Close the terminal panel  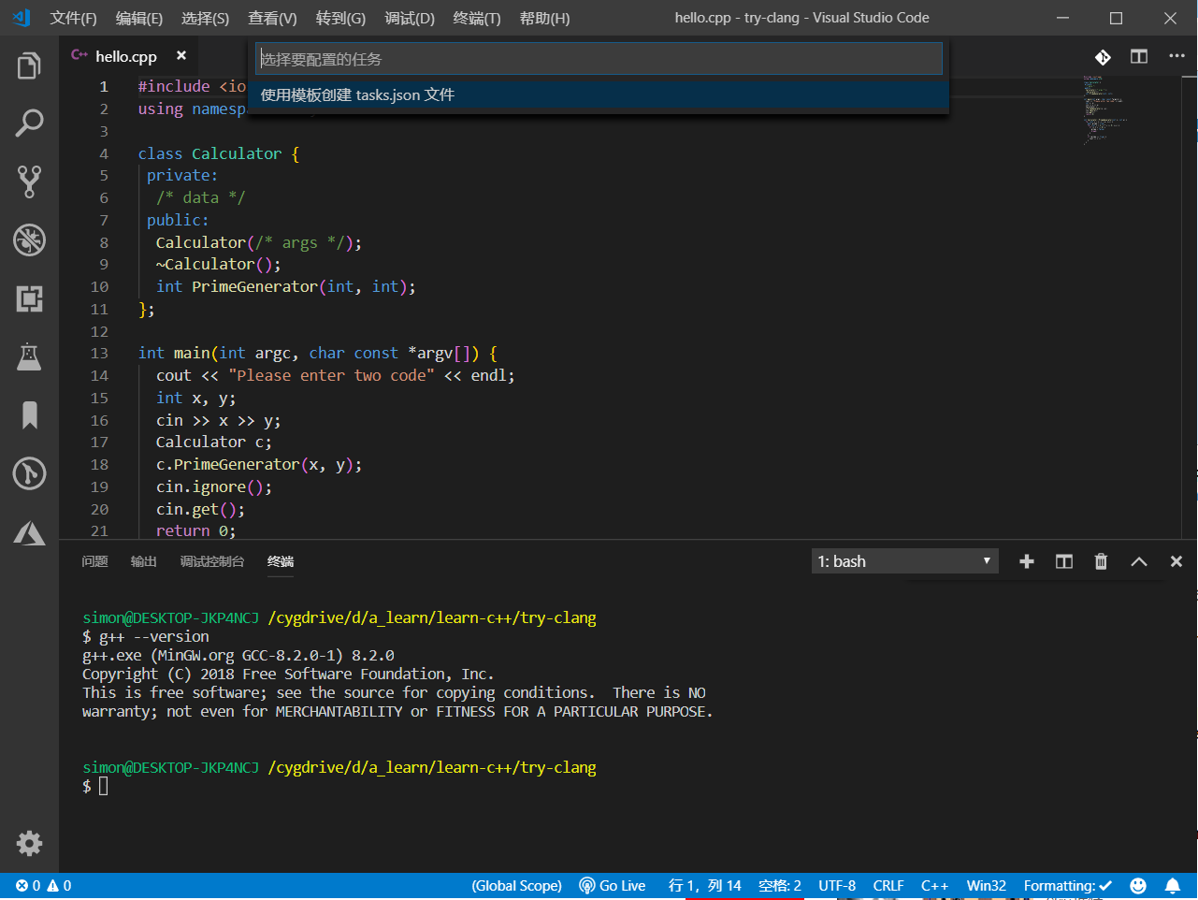coord(1176,561)
